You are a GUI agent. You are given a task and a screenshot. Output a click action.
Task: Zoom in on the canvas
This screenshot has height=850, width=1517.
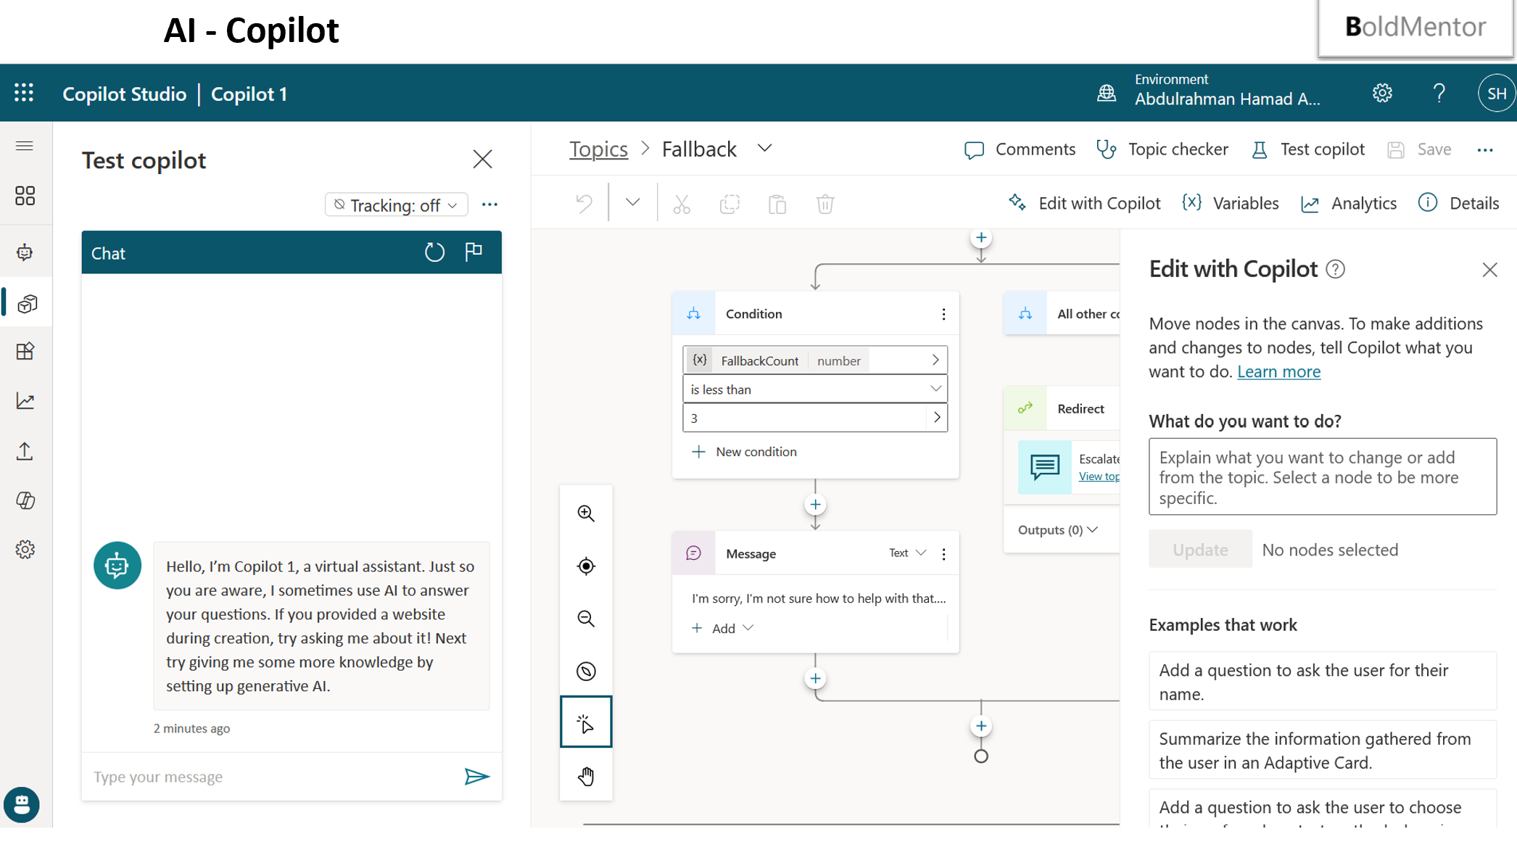click(586, 513)
